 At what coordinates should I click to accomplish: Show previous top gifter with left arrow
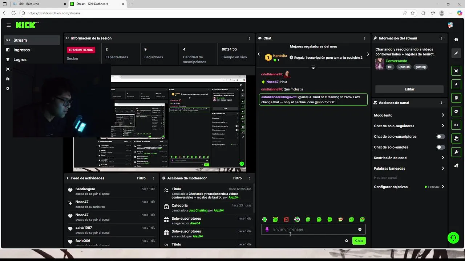(259, 54)
